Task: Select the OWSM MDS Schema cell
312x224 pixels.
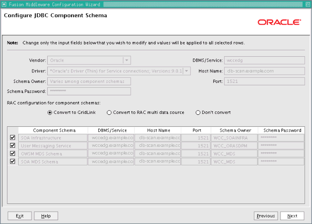Action: pos(53,153)
